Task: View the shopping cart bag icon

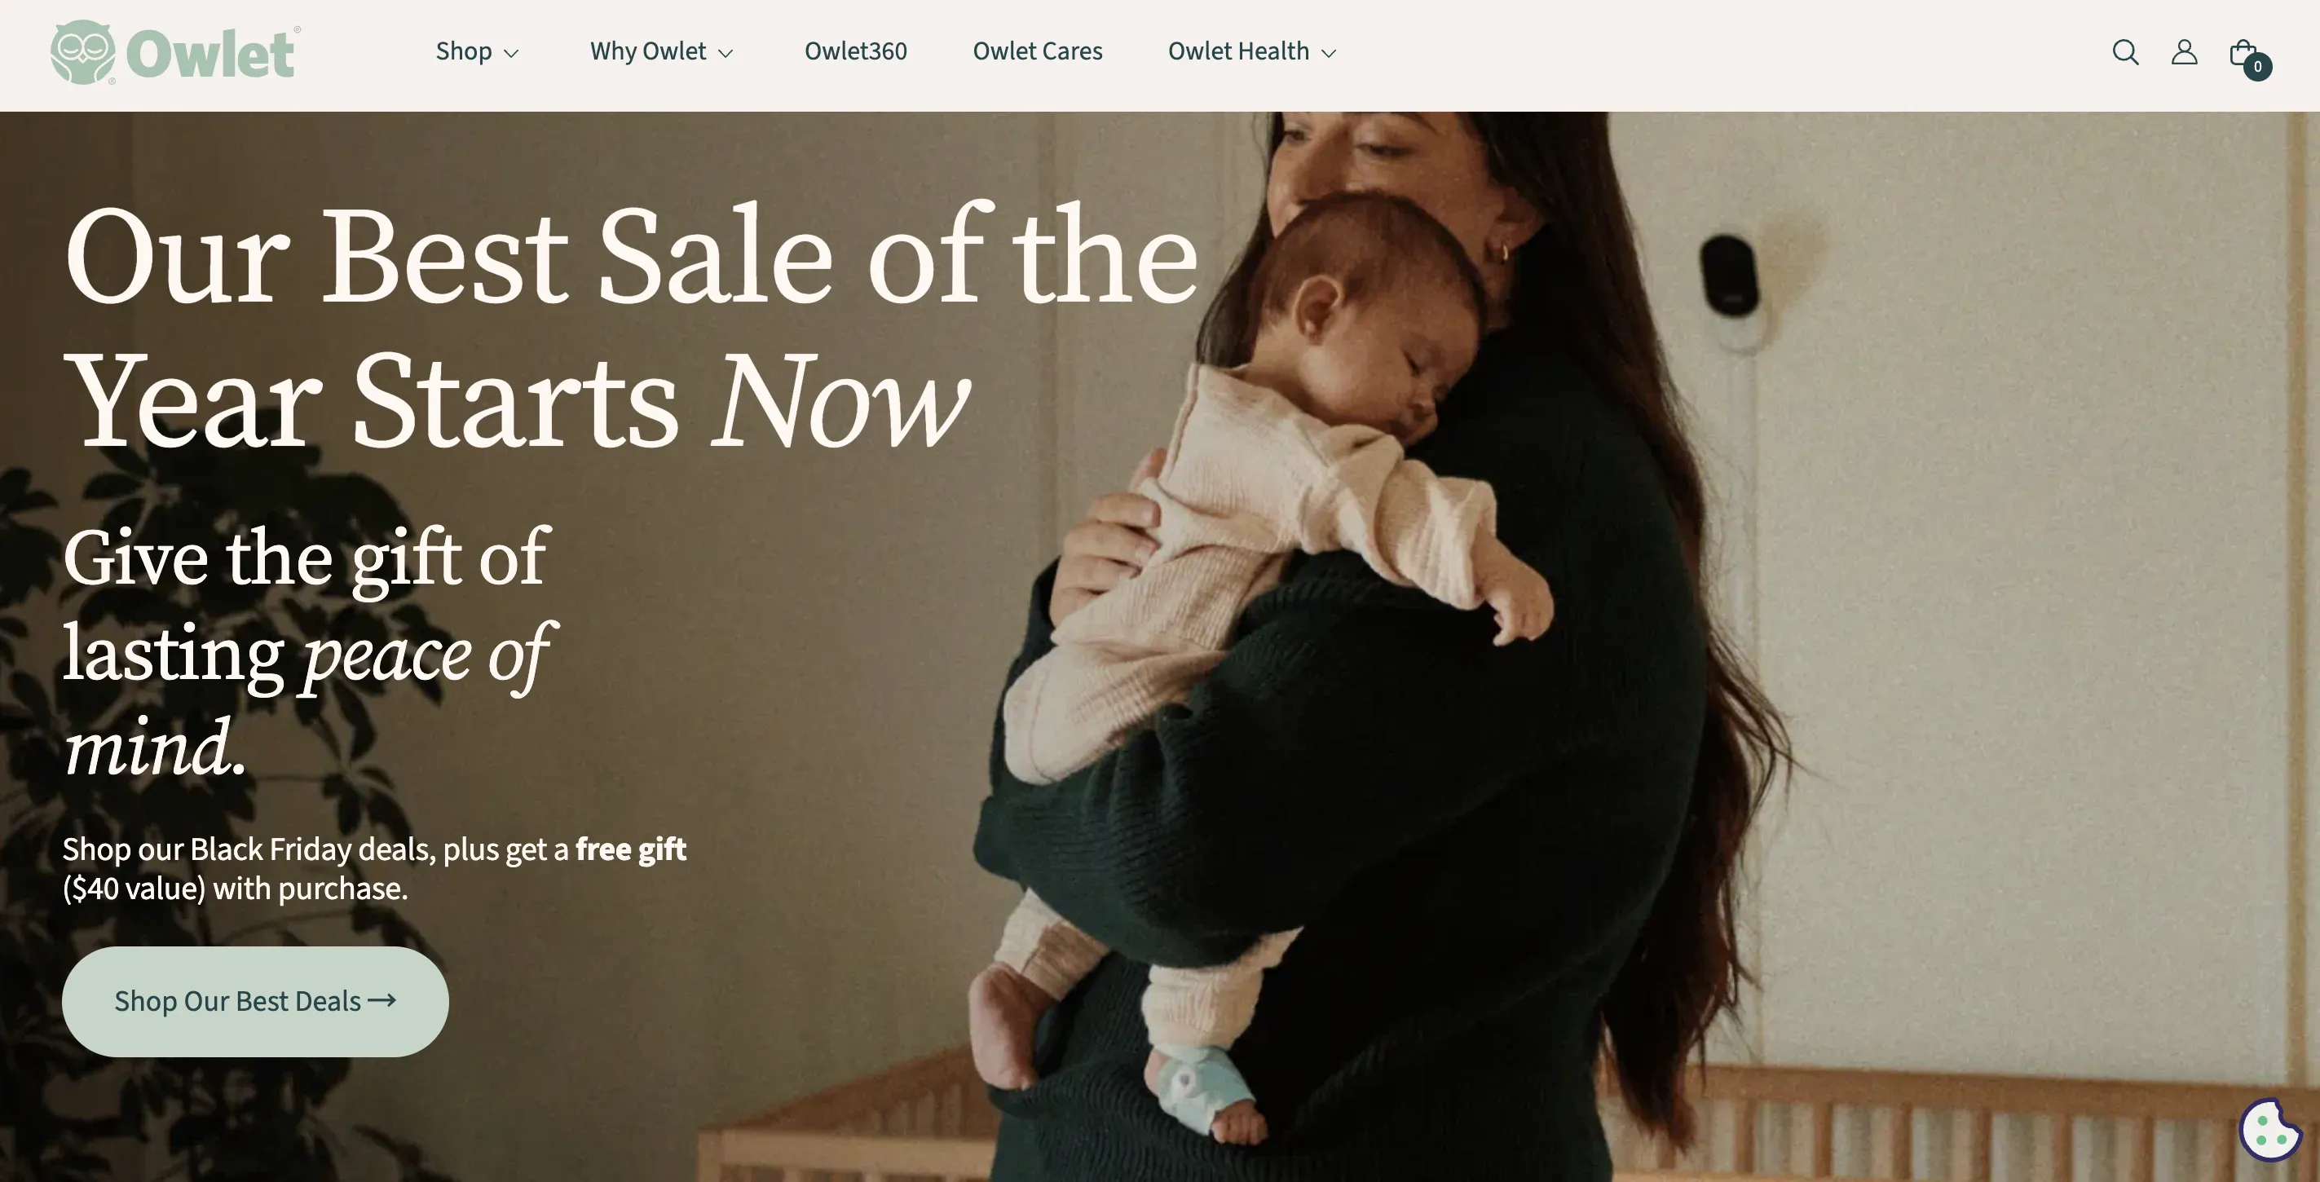Action: (2243, 52)
